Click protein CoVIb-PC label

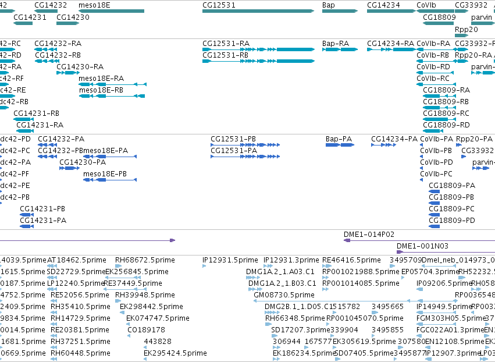[x=436, y=174]
